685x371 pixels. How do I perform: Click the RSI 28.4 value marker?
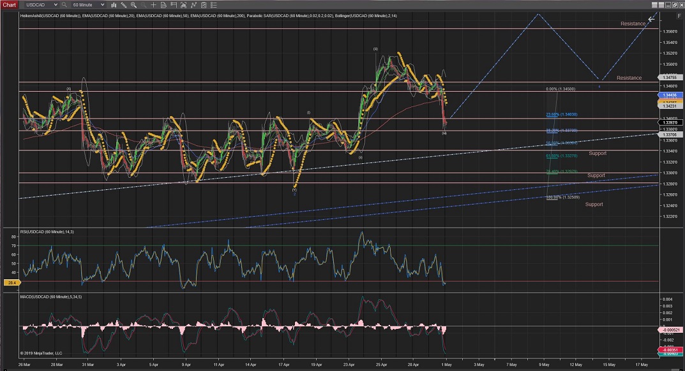tap(11, 283)
